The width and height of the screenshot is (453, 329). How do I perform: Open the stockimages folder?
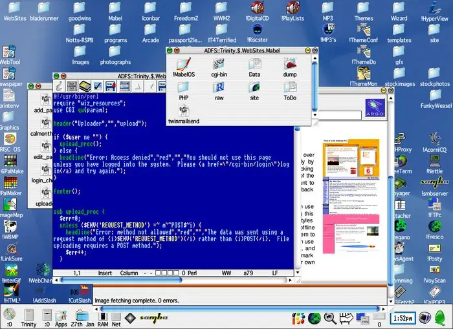(x=399, y=77)
